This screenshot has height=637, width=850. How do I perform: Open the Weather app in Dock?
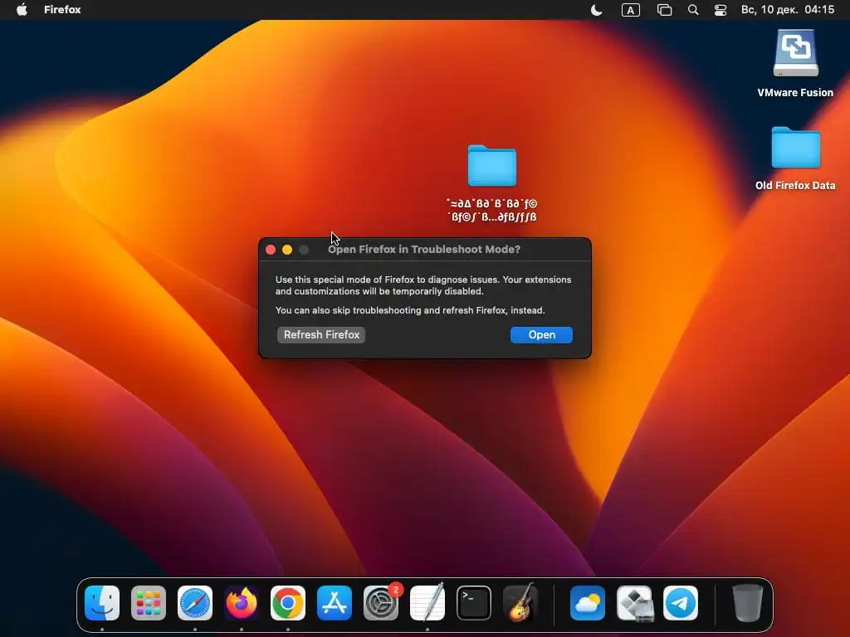click(588, 603)
